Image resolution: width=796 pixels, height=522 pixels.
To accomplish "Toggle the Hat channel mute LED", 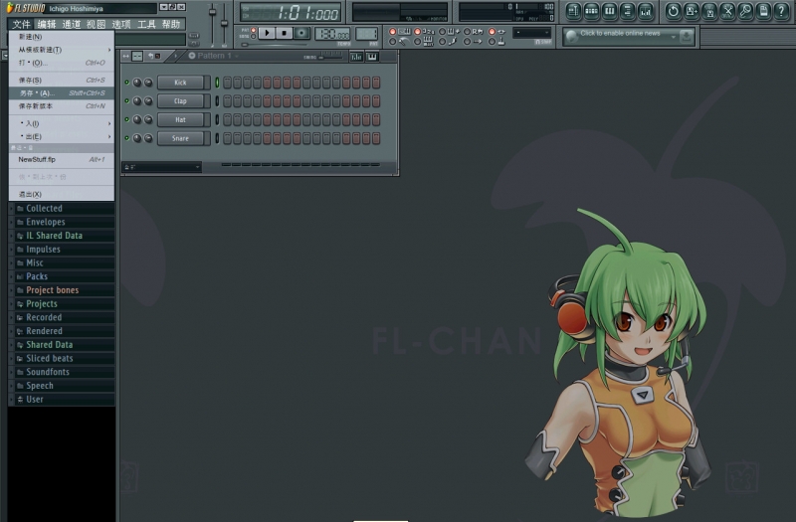I will pos(127,119).
